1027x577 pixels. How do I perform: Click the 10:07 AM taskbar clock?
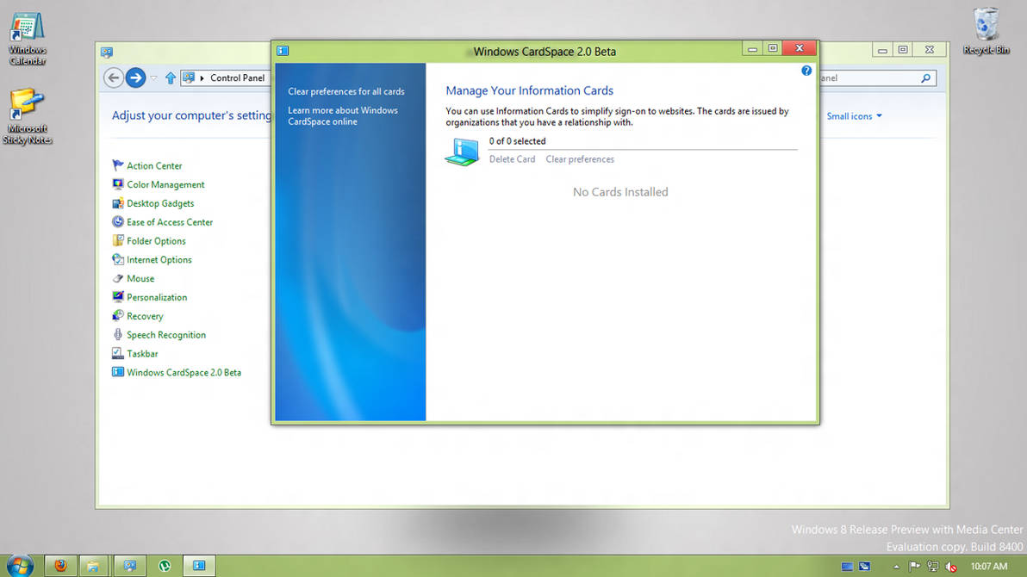[x=989, y=567]
